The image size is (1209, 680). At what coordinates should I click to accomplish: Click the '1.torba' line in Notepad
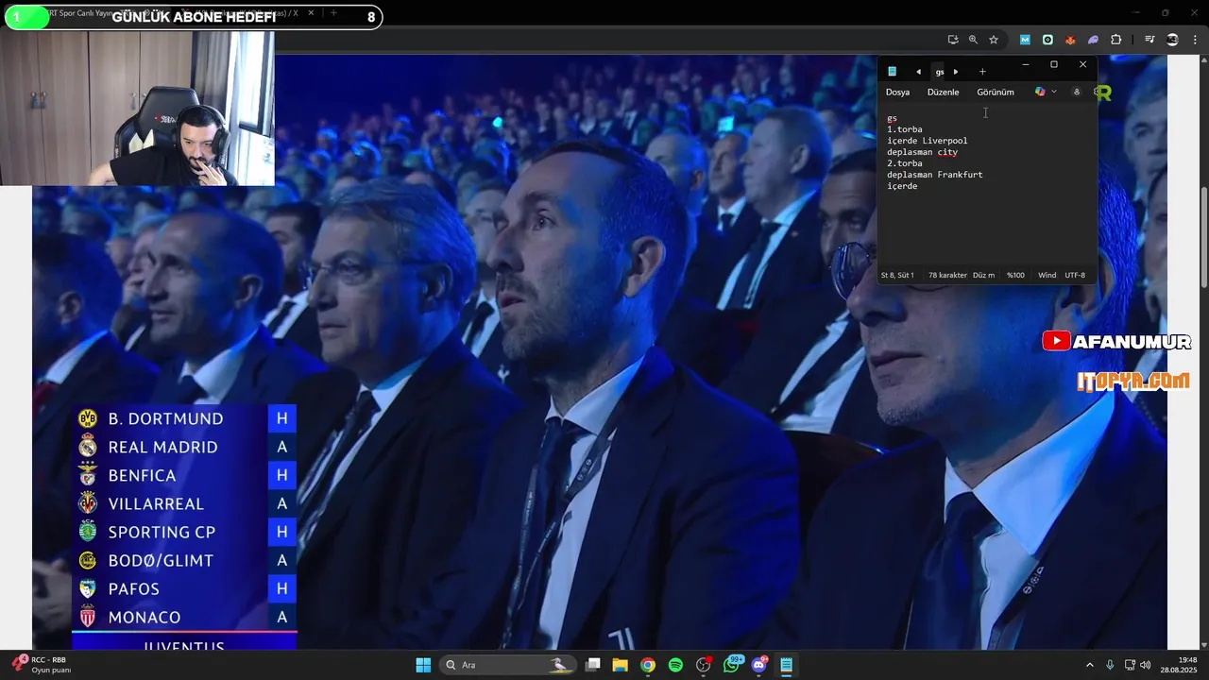click(x=905, y=129)
